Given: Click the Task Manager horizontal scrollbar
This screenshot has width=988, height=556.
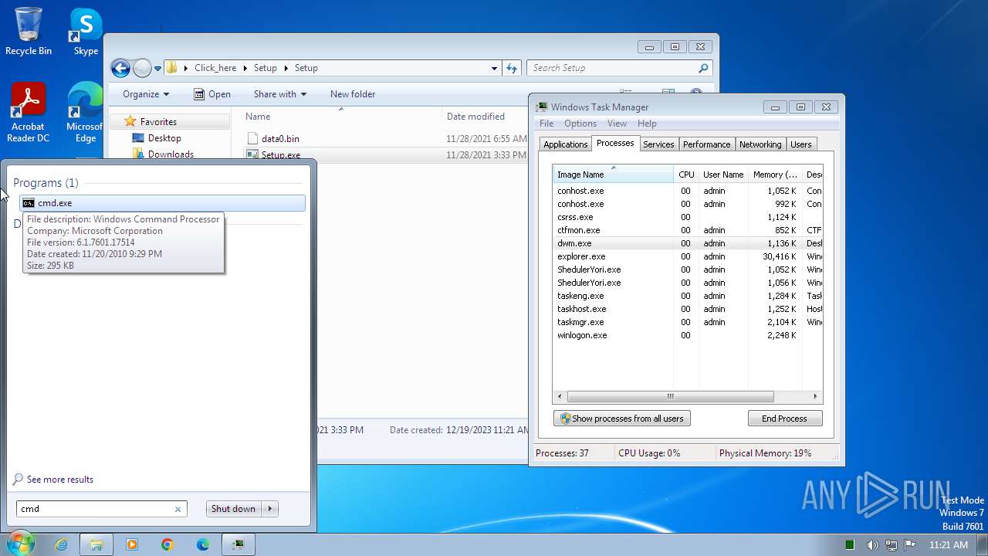Looking at the screenshot, I should click(x=670, y=396).
